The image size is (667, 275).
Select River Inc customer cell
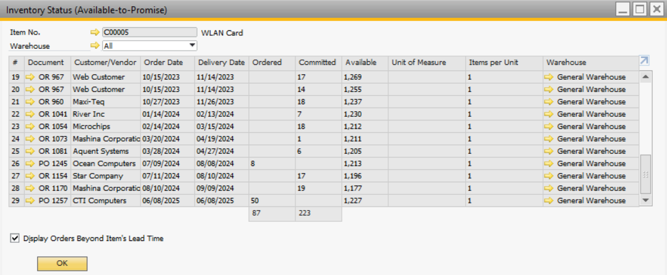[x=105, y=114]
